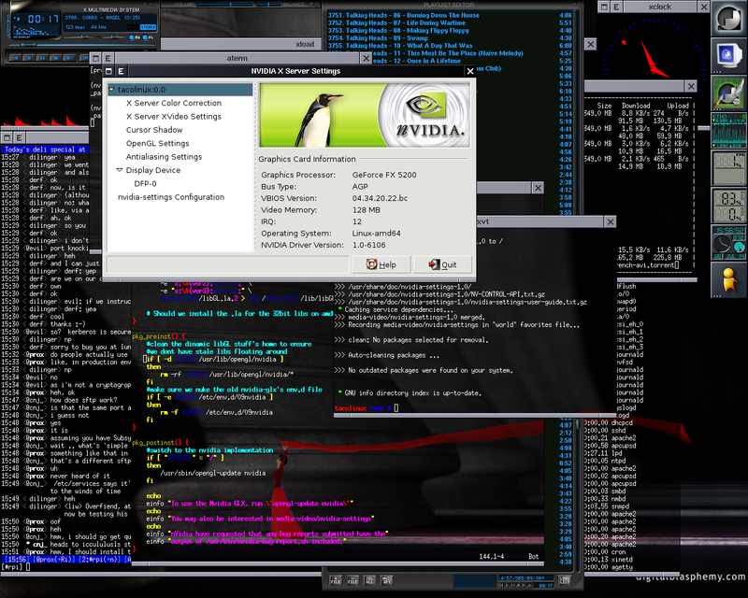
Task: Click the misc options button in playlist editor
Action: 387,580
